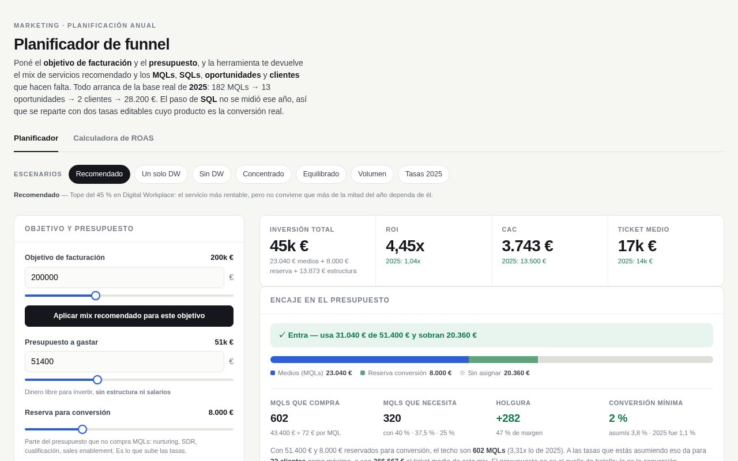Click the "2025: 1,04x" comparison text
This screenshot has height=461, width=738.
pyautogui.click(x=403, y=261)
